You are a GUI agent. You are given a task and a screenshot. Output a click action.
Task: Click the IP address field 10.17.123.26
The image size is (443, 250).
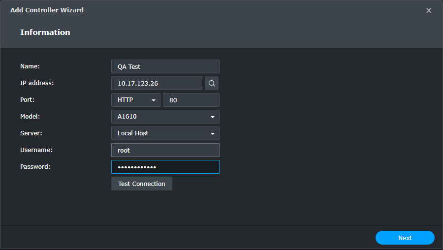pyautogui.click(x=157, y=83)
